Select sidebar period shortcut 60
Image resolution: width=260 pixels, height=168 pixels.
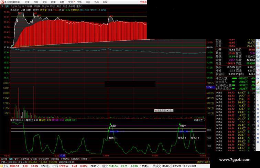coord(258,113)
